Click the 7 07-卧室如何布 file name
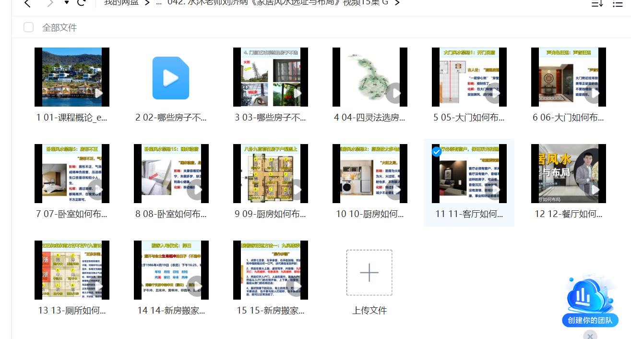Viewport: 631px width, 339px height. click(x=72, y=214)
